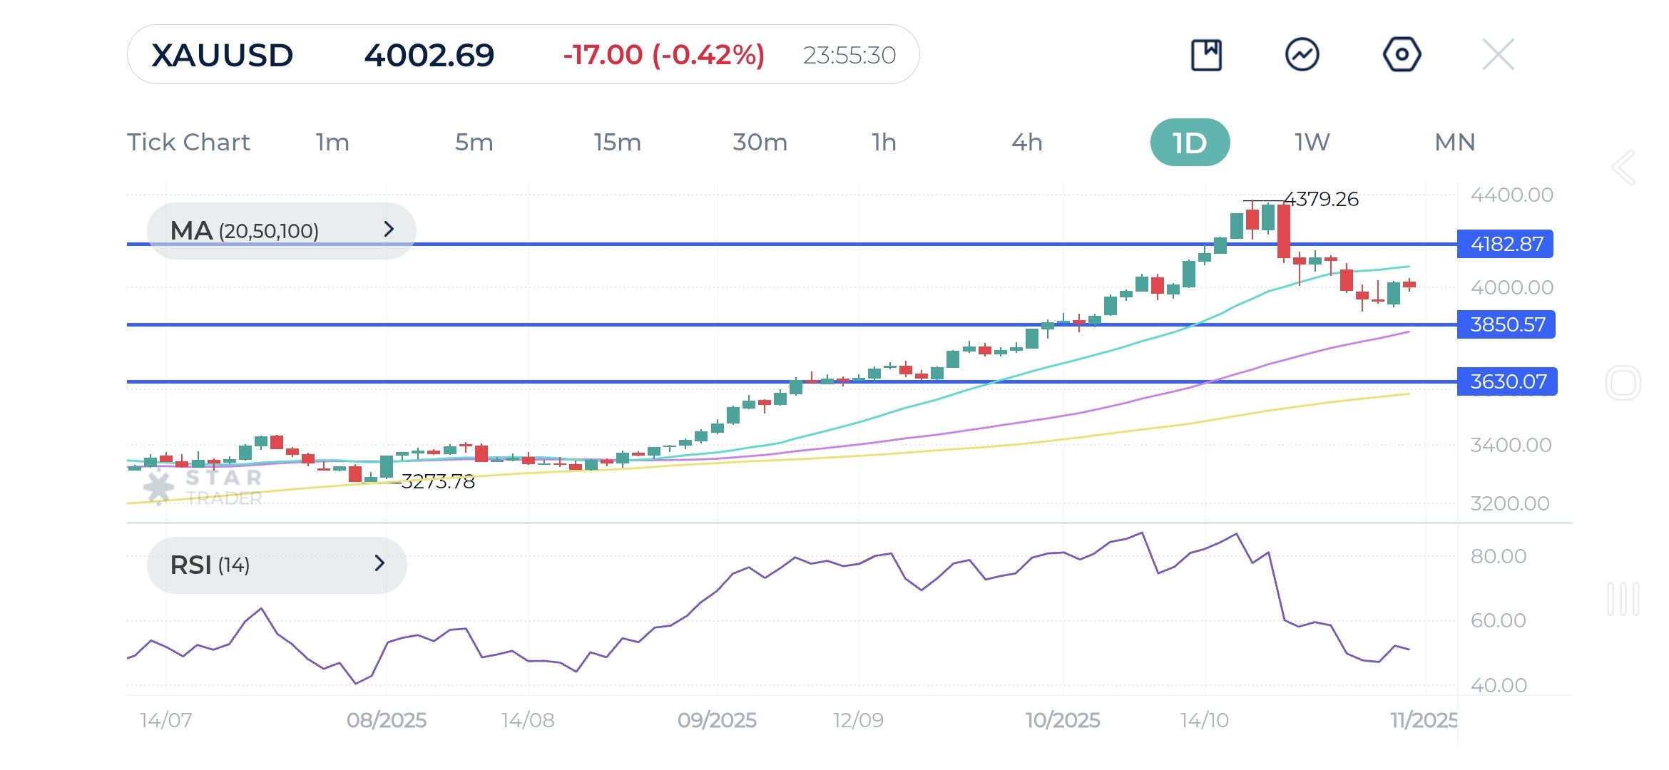Switch to the Tick Chart view

pyautogui.click(x=188, y=143)
